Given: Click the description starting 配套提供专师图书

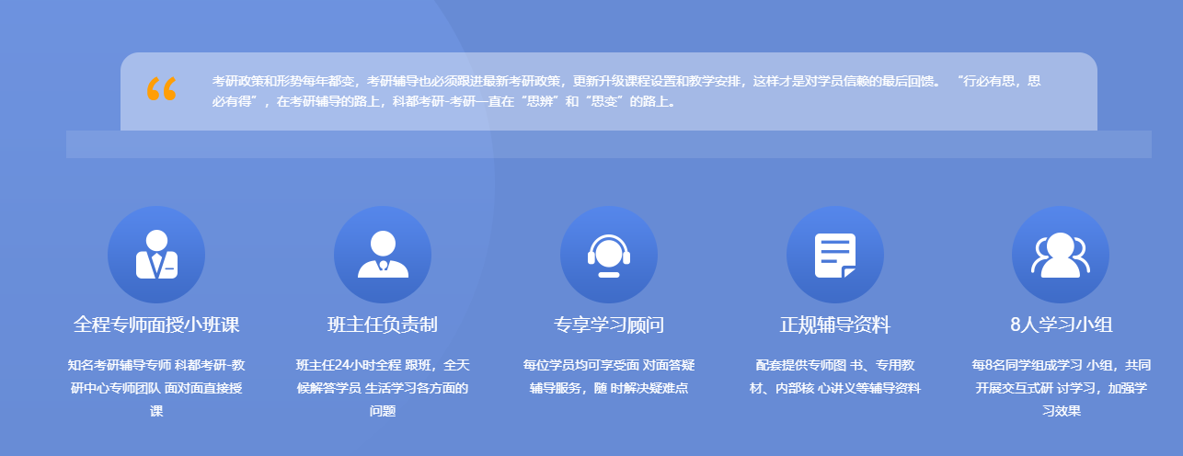Looking at the screenshot, I should tap(835, 377).
